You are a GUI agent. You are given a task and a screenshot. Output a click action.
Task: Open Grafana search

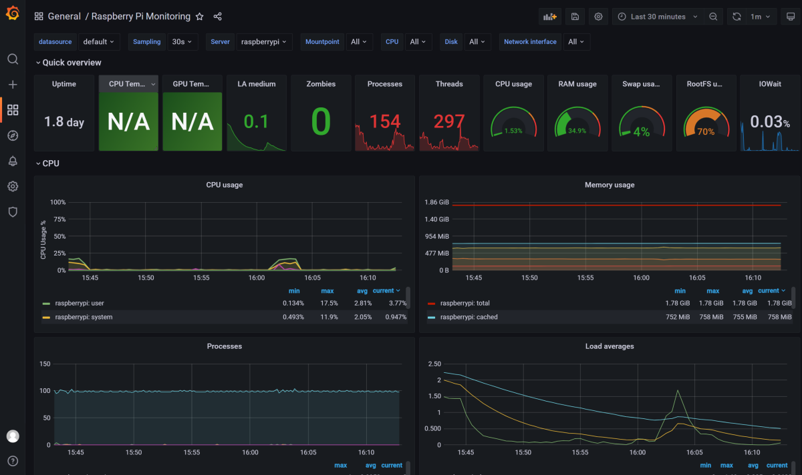[12, 59]
